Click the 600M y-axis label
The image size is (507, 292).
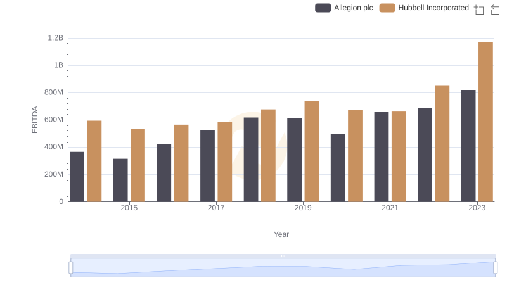click(54, 120)
